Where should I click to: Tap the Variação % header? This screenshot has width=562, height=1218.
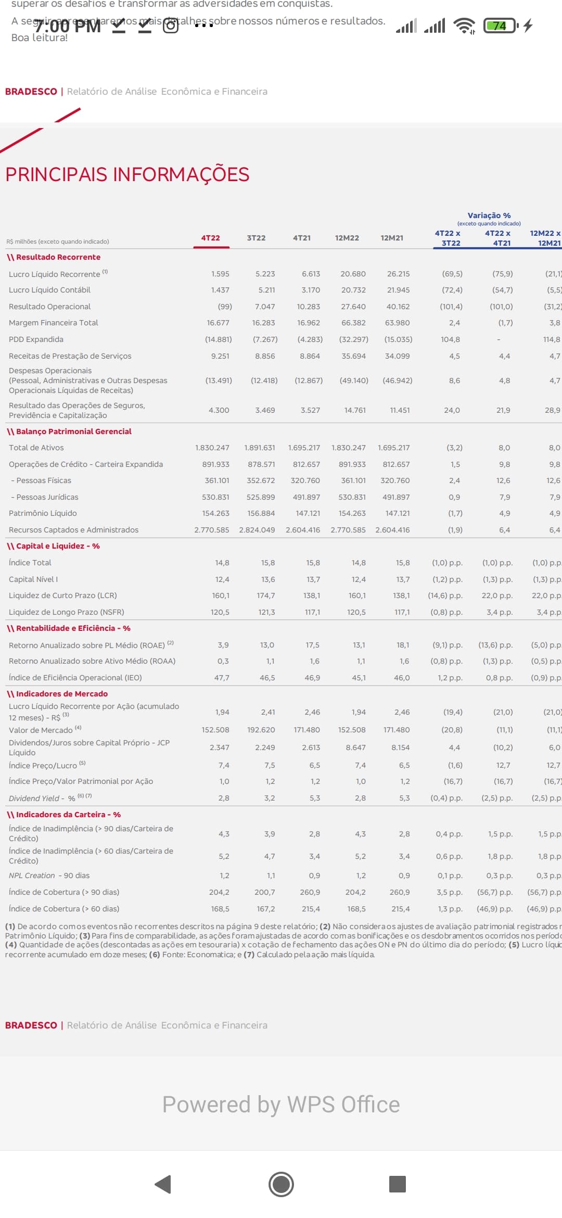489,215
